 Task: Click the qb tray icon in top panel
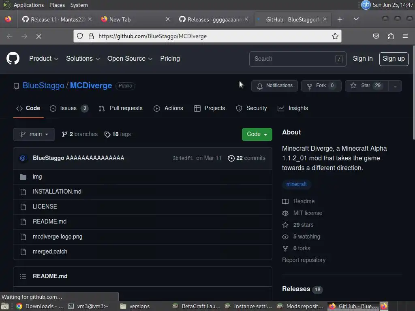tap(366, 5)
